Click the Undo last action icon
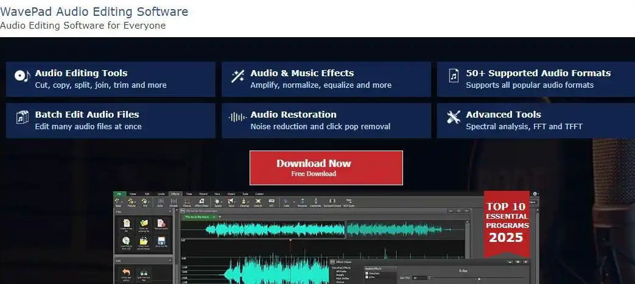 click(127, 272)
